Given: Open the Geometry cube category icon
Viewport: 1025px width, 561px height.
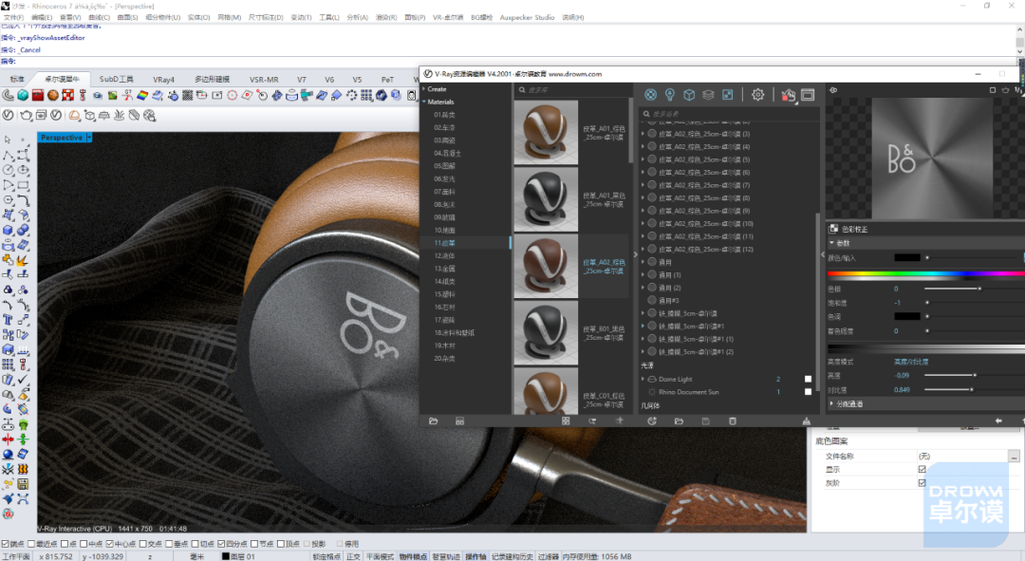Looking at the screenshot, I should pos(689,95).
